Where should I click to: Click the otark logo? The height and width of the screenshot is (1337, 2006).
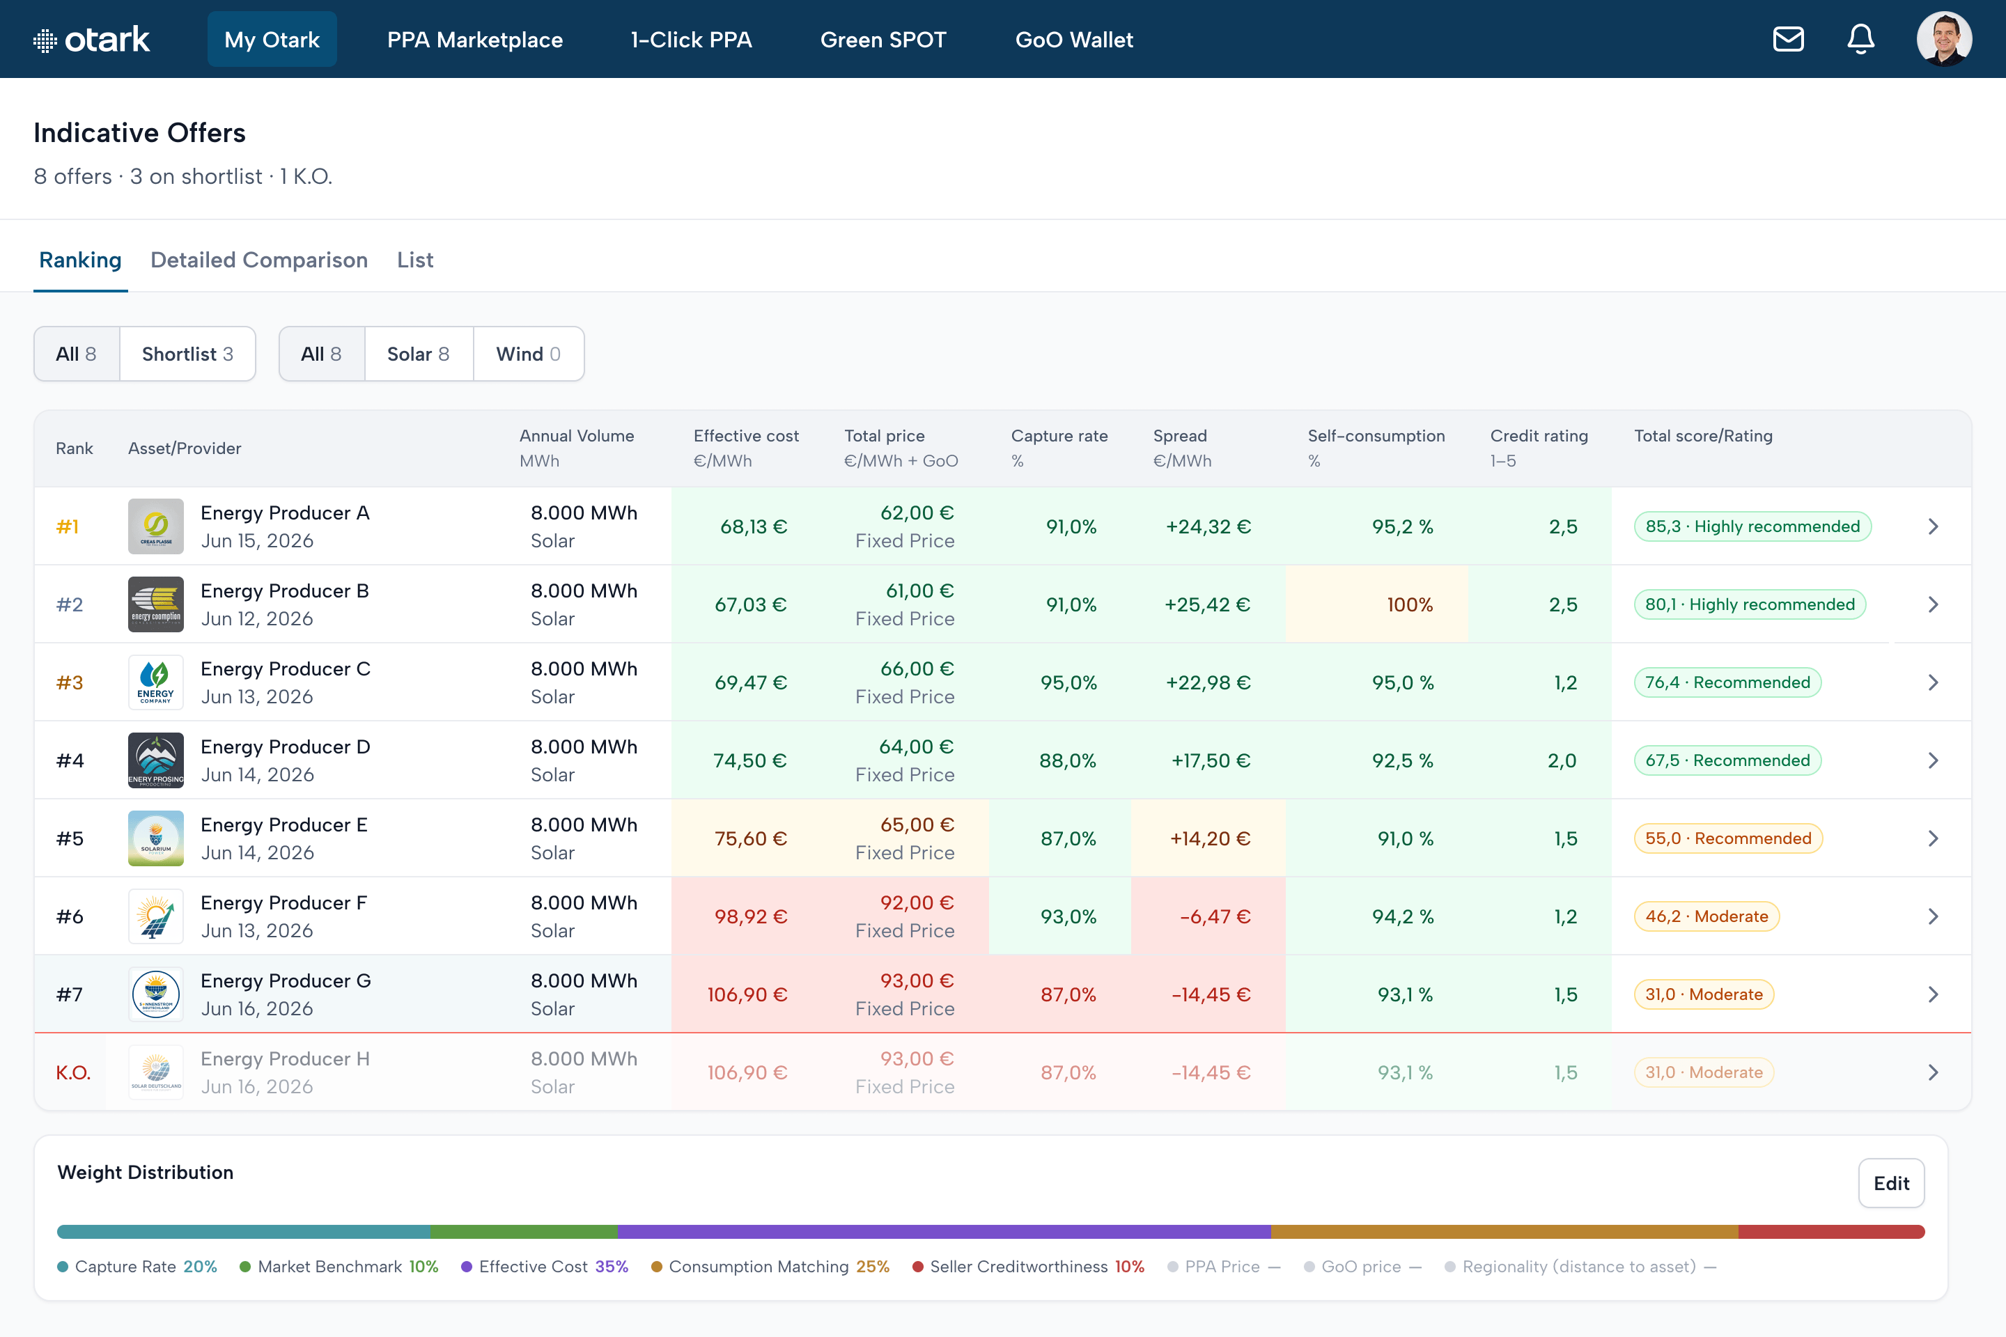[x=91, y=39]
